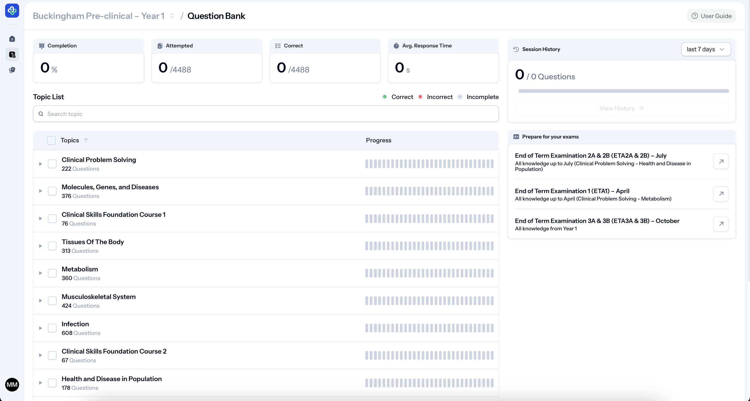Click the app logo in sidebar

point(12,11)
